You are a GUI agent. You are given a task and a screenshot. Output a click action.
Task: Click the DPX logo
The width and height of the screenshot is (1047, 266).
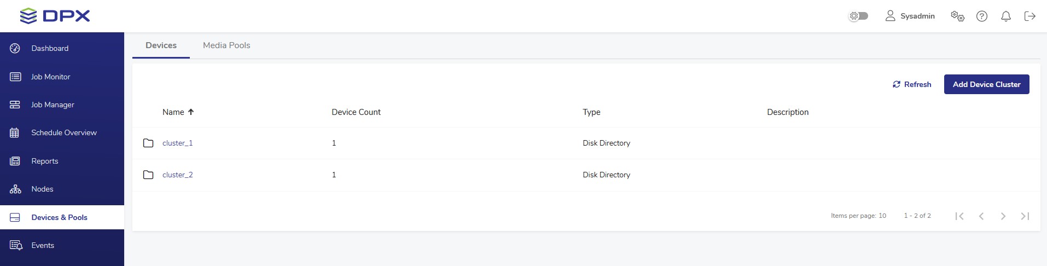point(55,16)
